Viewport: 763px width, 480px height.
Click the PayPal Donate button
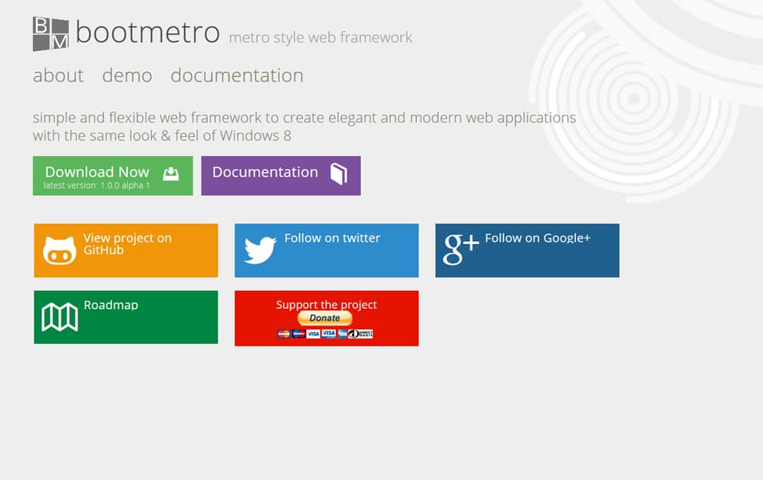point(325,318)
